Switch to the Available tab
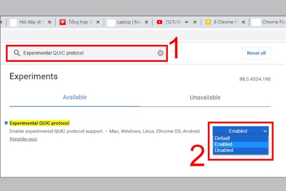 click(75, 97)
